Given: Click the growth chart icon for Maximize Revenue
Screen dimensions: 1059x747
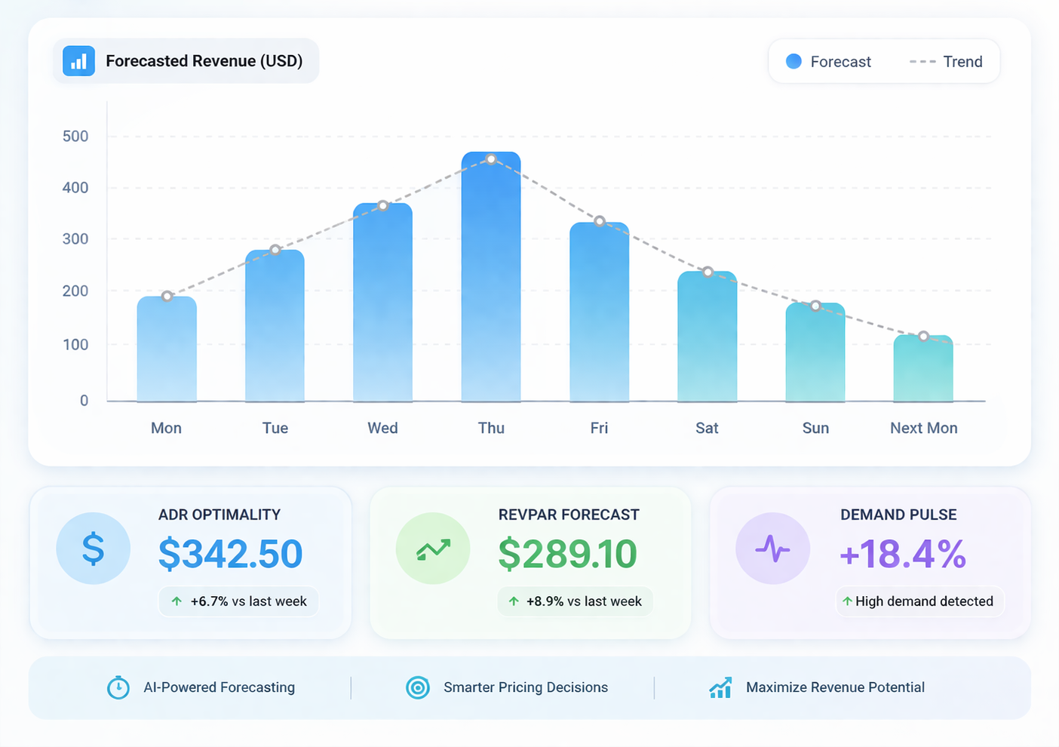Looking at the screenshot, I should [720, 687].
